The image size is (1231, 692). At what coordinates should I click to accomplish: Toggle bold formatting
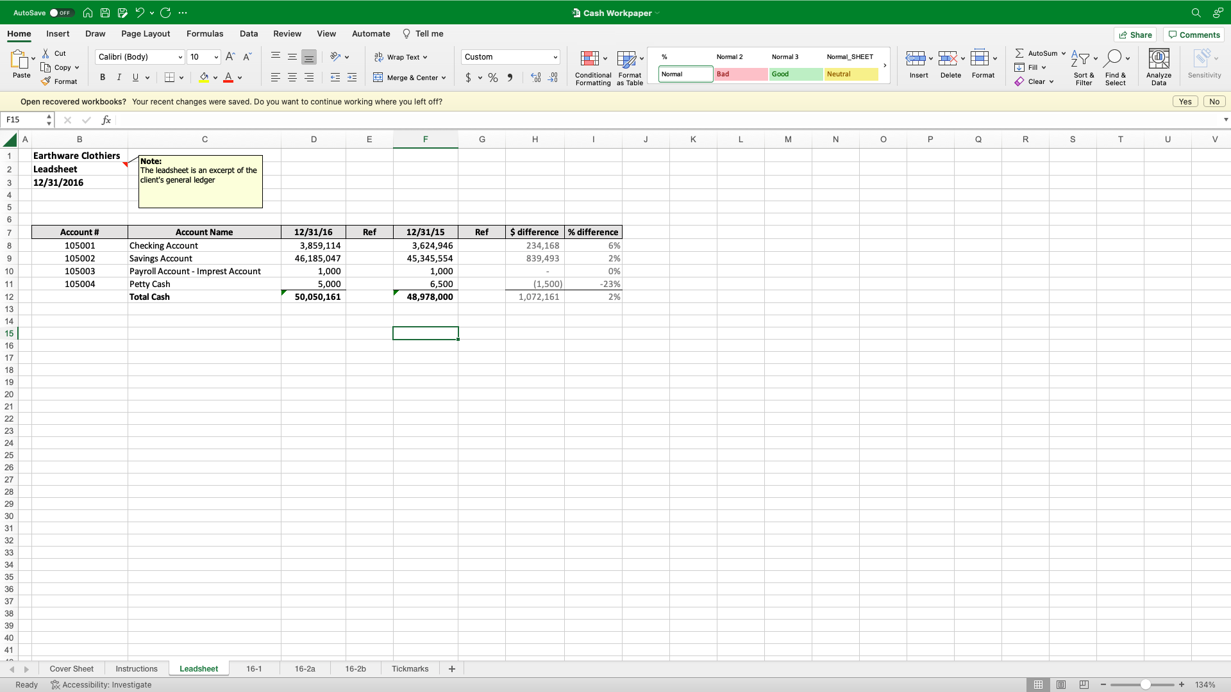(102, 77)
